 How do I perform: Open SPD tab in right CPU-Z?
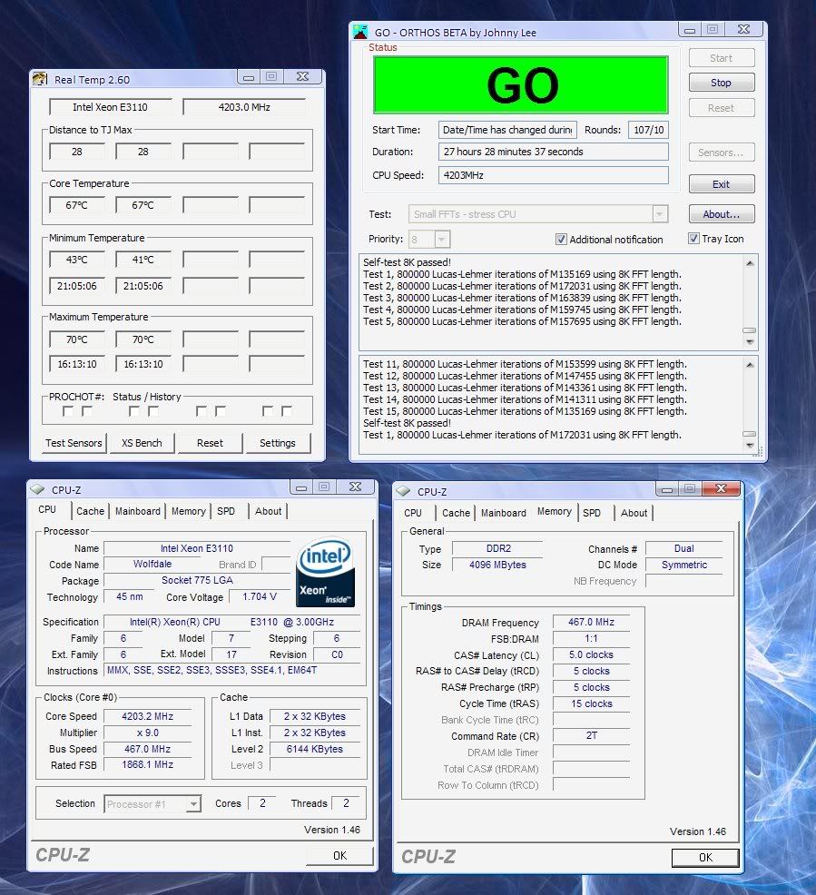tap(592, 513)
